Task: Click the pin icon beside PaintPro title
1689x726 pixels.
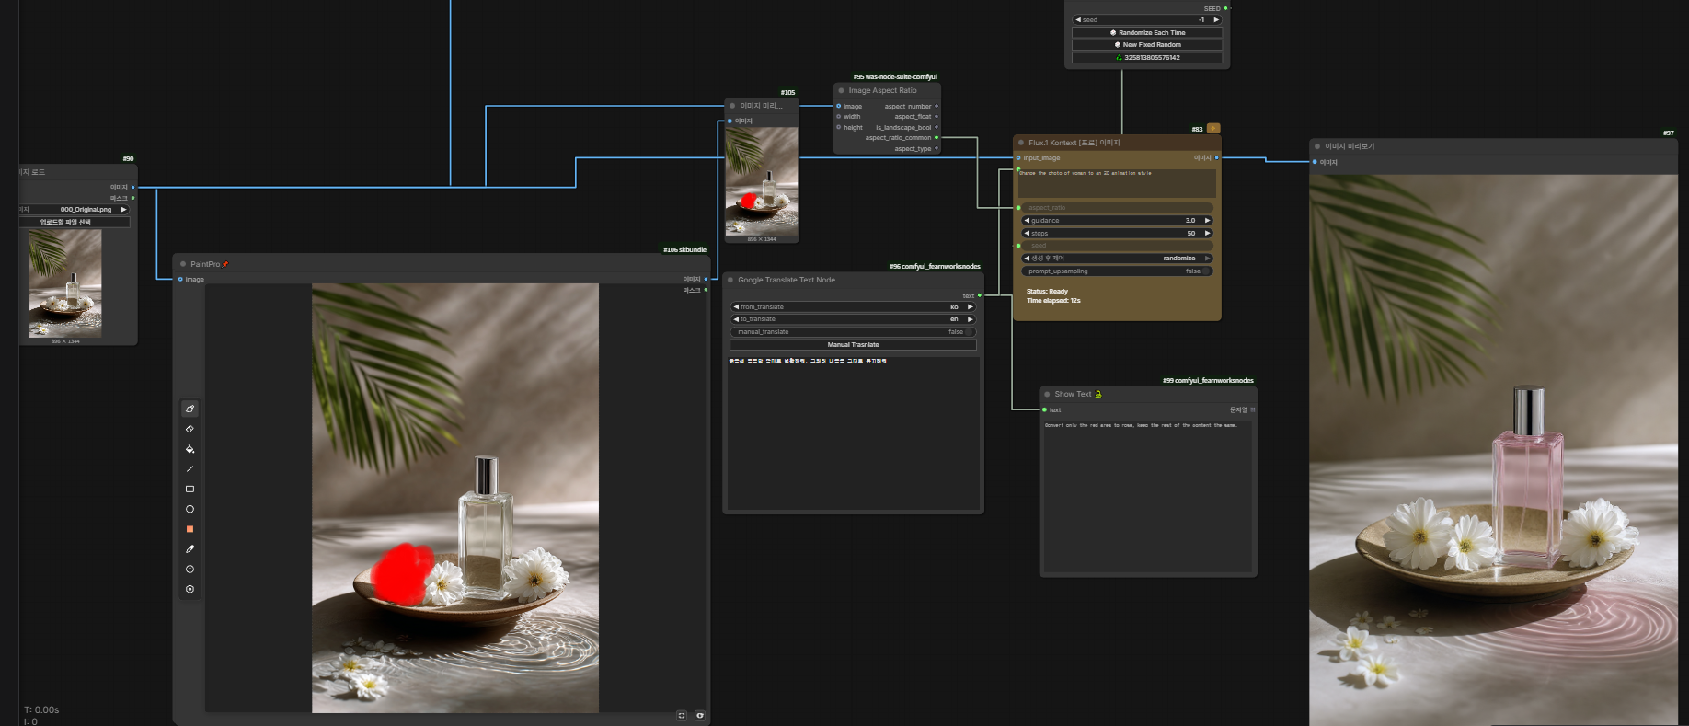Action: coord(225,264)
